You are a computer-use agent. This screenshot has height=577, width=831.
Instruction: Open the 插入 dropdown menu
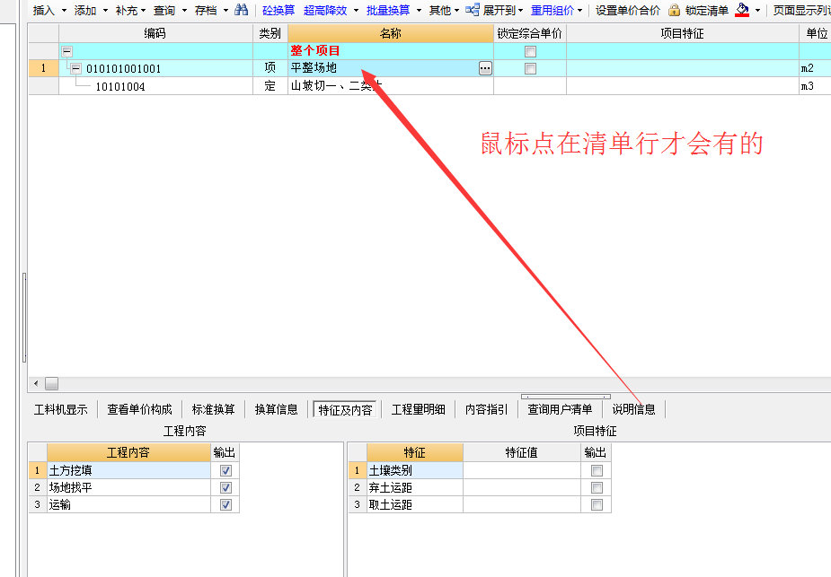coord(64,10)
